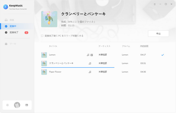Open the mail envelope icon
Screen dimensions: 176x113
pos(27,105)
